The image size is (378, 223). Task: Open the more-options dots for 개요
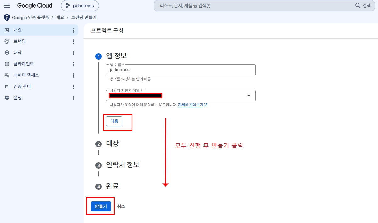[73, 30]
